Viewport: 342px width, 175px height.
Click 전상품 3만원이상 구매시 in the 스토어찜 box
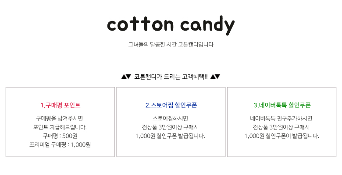click(171, 127)
